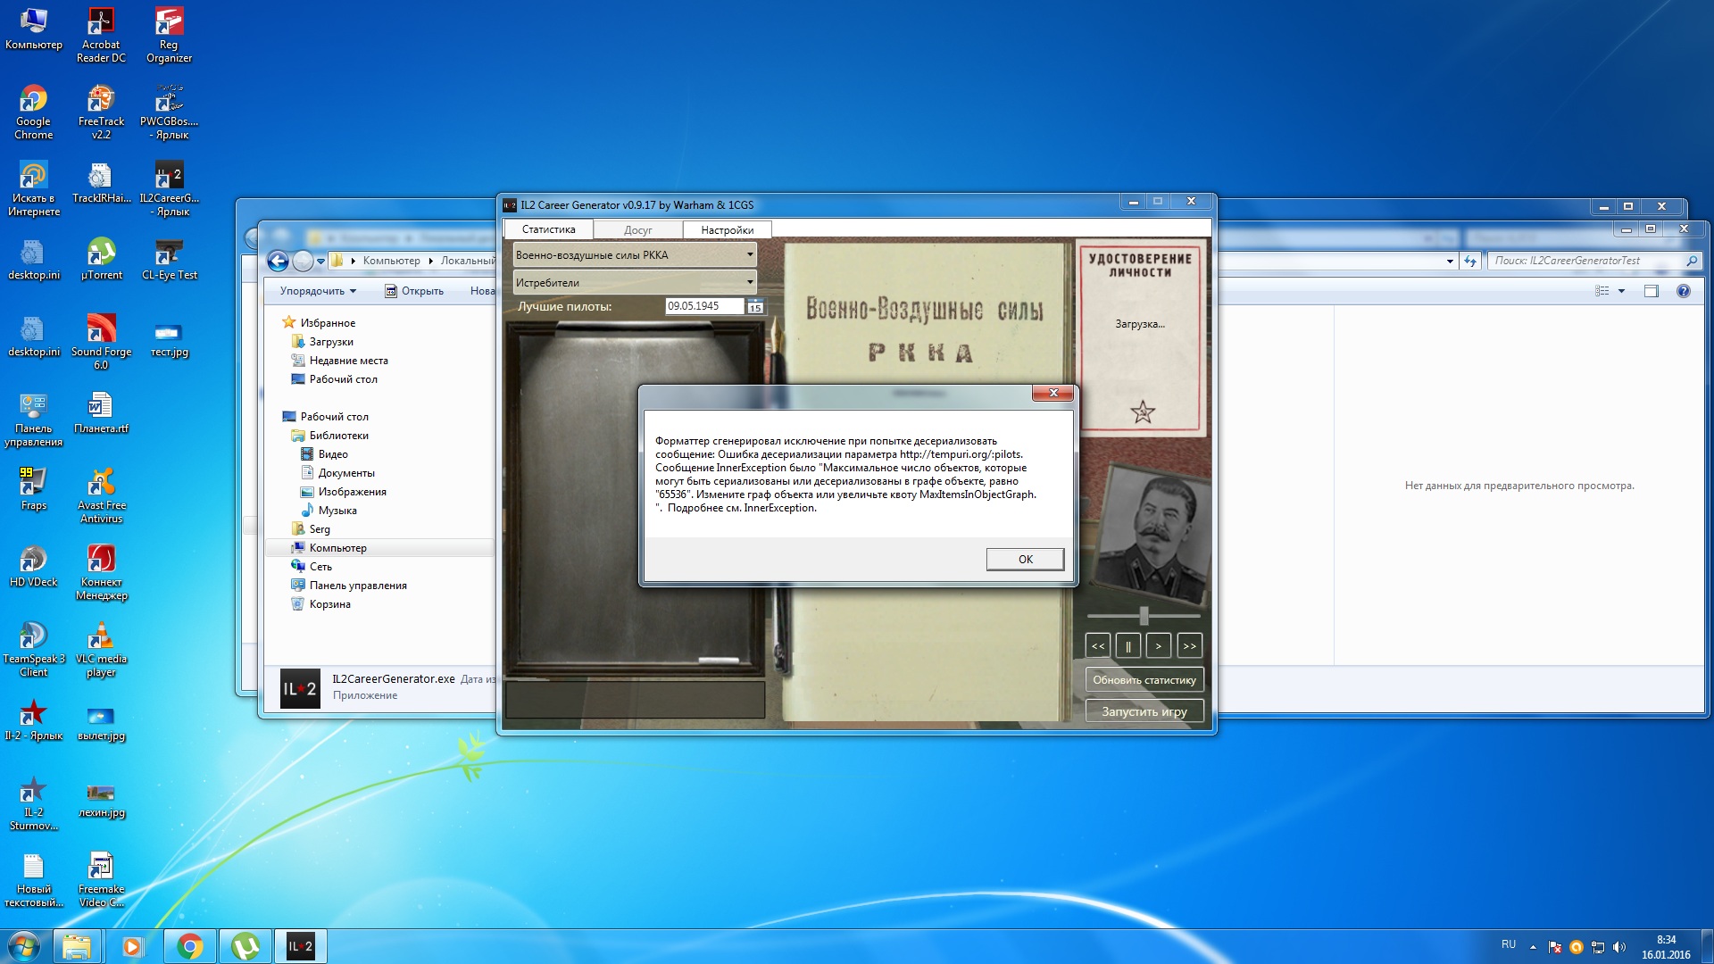Image resolution: width=1714 pixels, height=964 pixels.
Task: Open address bar history dropdown arrow
Action: (x=1450, y=262)
